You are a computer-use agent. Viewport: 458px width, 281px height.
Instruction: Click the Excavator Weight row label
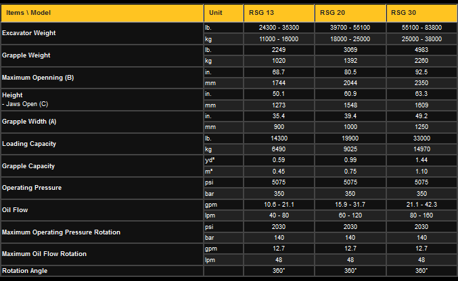(x=29, y=32)
